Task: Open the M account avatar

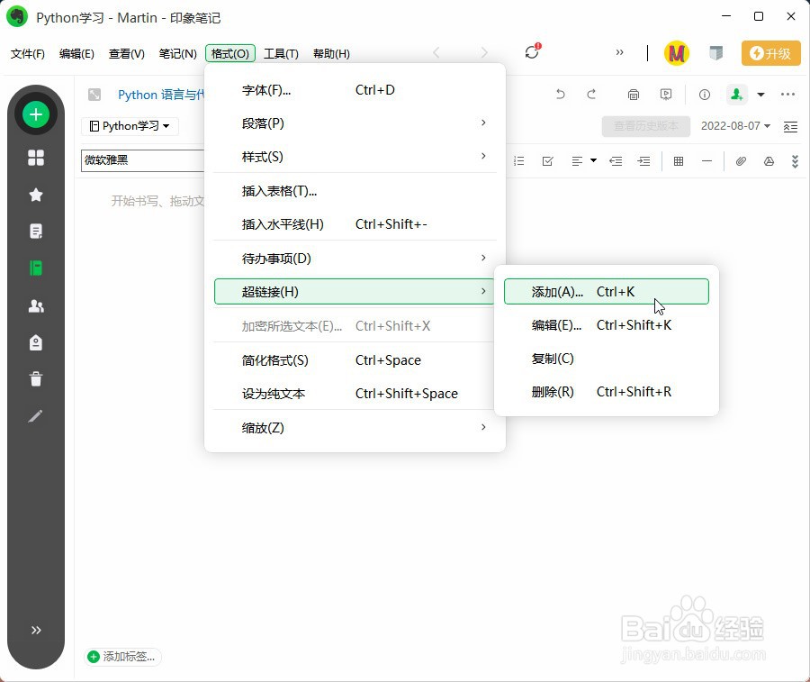Action: pos(676,53)
